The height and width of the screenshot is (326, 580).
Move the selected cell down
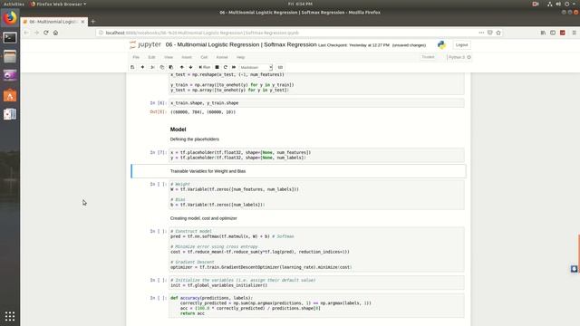pos(191,67)
